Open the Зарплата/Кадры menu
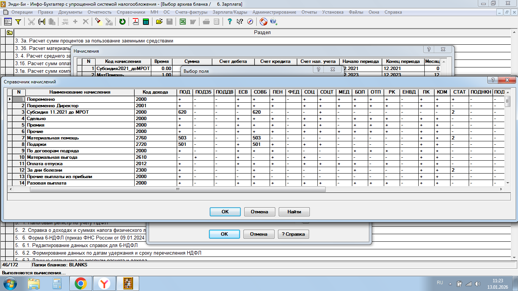The height and width of the screenshot is (291, 518). [x=230, y=12]
